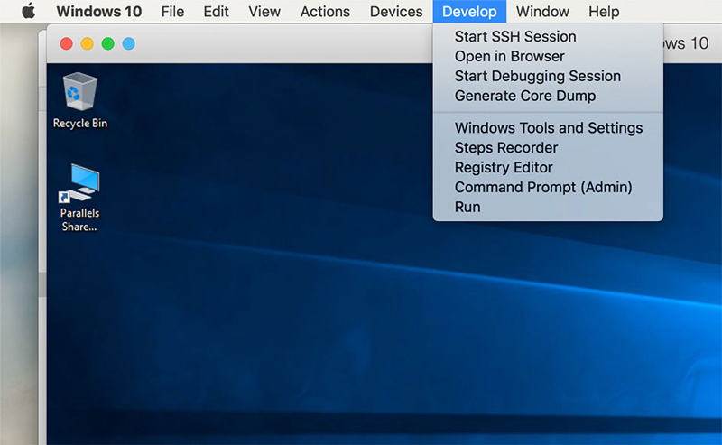Choose Start SSH Session
The width and height of the screenshot is (722, 445).
(x=548, y=36)
